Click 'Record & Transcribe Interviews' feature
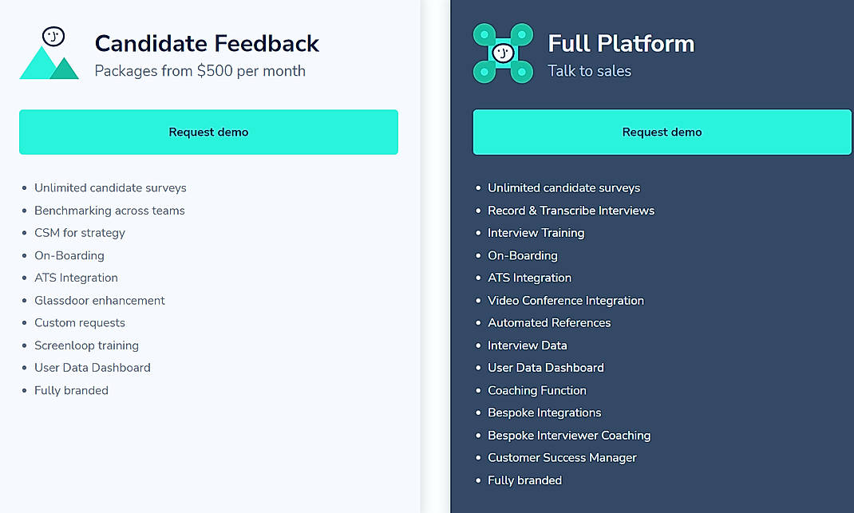854x513 pixels. 571,211
